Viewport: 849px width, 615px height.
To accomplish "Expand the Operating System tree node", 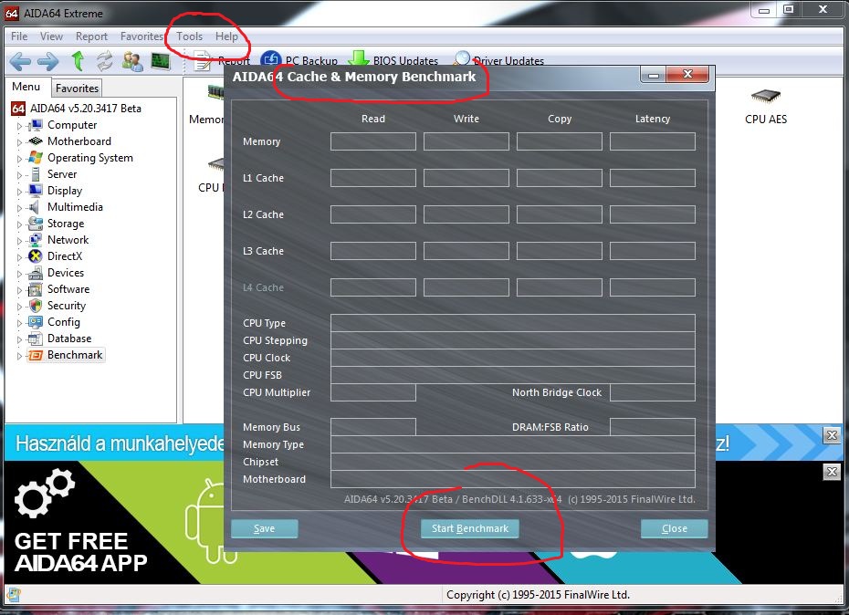I will tap(19, 159).
